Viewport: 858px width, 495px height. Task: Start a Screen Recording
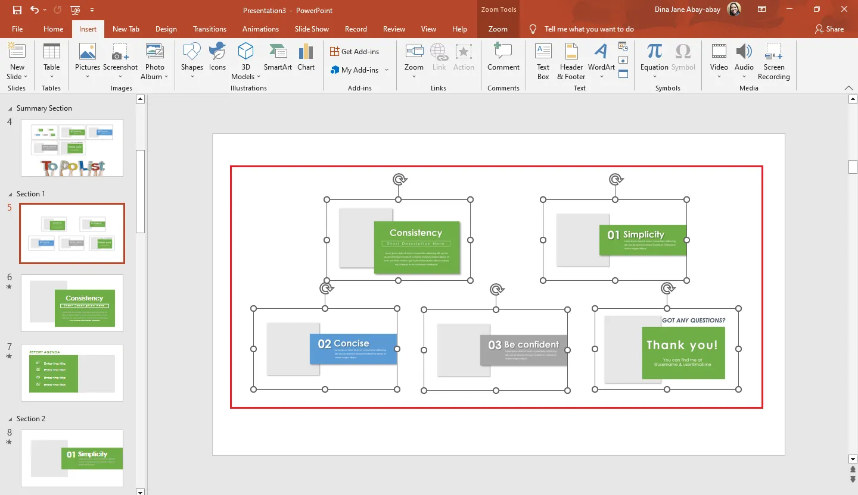[773, 61]
